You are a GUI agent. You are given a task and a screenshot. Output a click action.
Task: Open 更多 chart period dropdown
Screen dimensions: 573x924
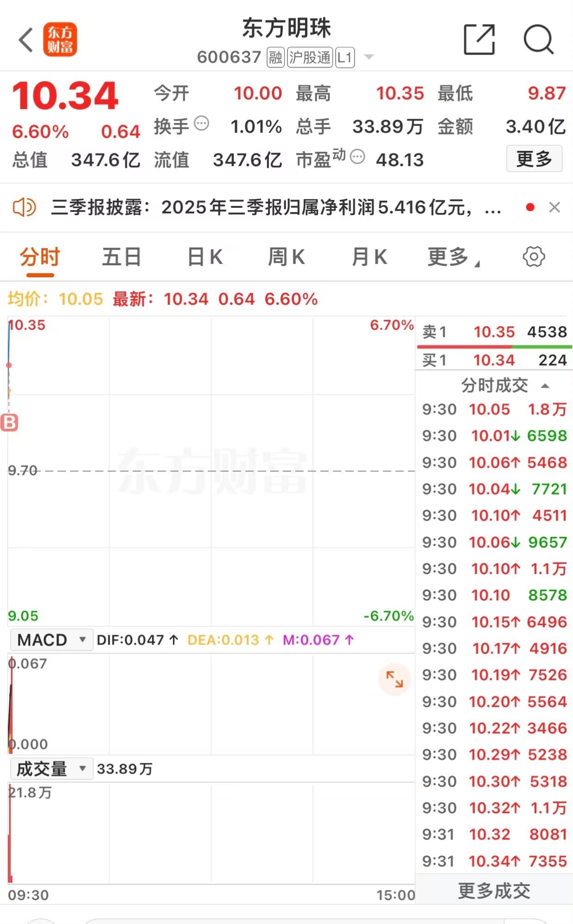(x=454, y=257)
